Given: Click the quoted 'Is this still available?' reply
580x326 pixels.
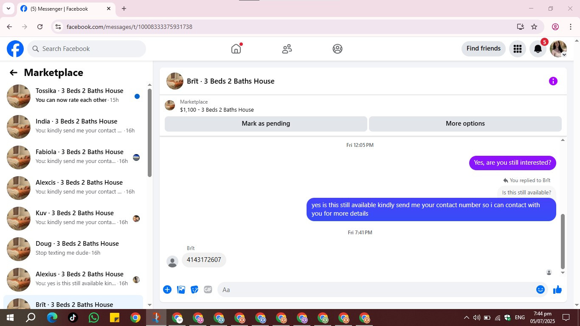Looking at the screenshot, I should [527, 192].
